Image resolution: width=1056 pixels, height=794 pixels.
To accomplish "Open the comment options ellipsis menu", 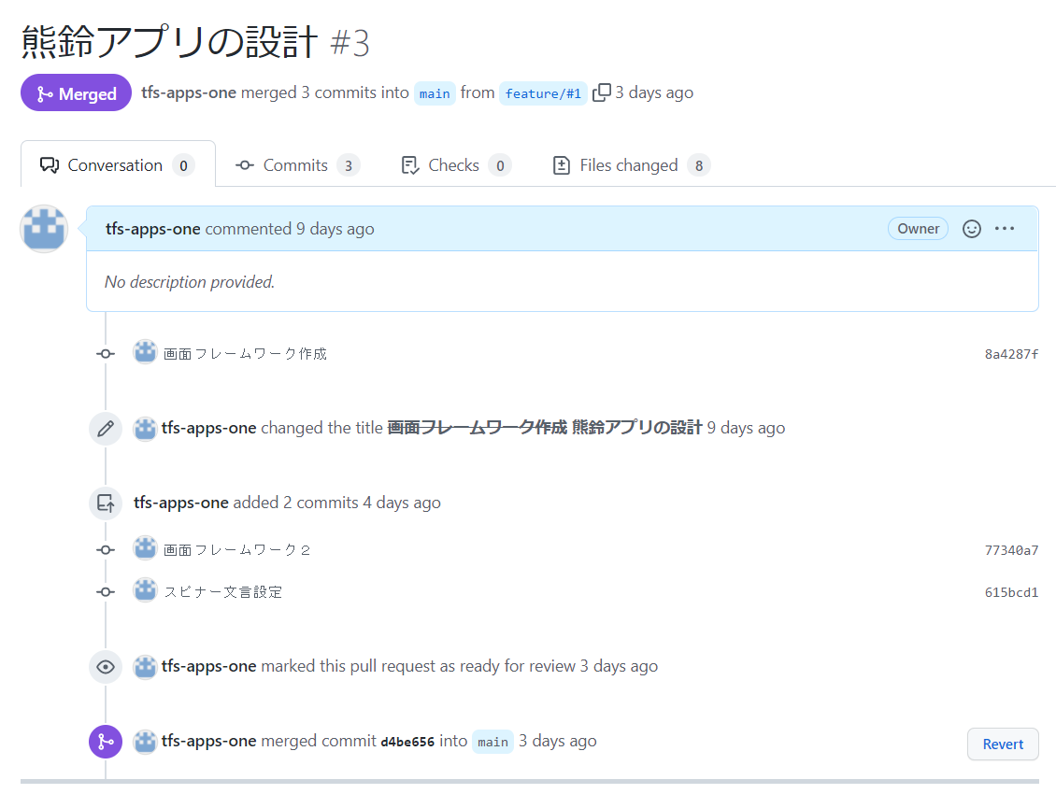I will tap(1005, 229).
